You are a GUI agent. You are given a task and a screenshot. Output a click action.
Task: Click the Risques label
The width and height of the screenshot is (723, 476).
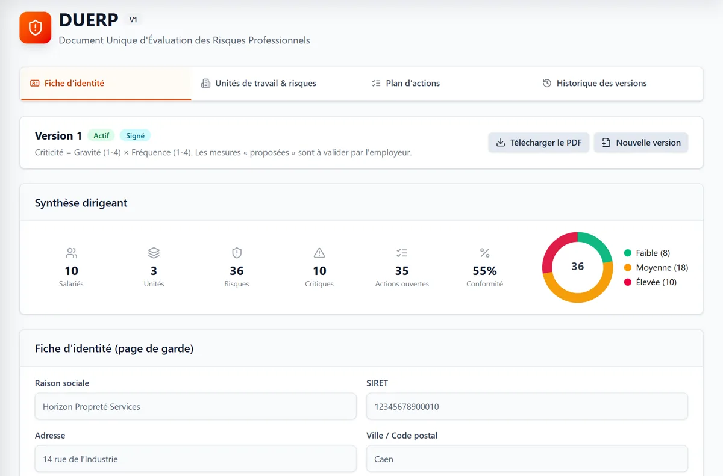click(x=237, y=284)
